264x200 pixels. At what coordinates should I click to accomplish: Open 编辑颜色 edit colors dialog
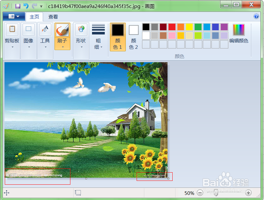point(239,34)
